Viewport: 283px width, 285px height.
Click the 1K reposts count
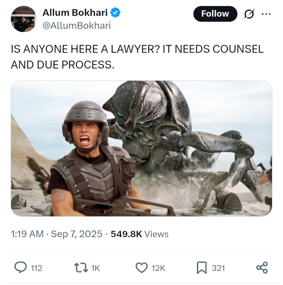pyautogui.click(x=96, y=268)
